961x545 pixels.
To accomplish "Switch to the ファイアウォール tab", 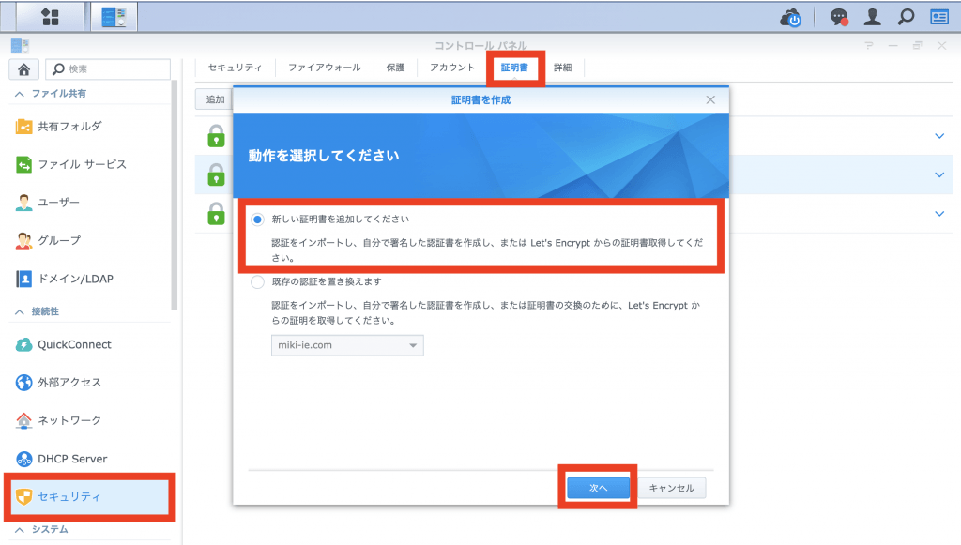I will pos(324,68).
